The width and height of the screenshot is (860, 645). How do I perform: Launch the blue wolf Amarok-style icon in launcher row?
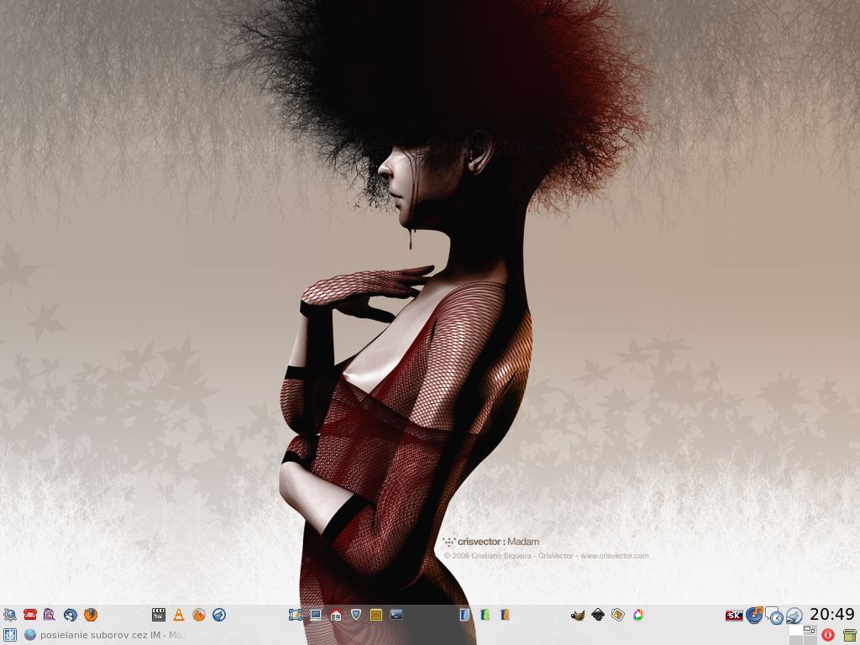[x=219, y=615]
